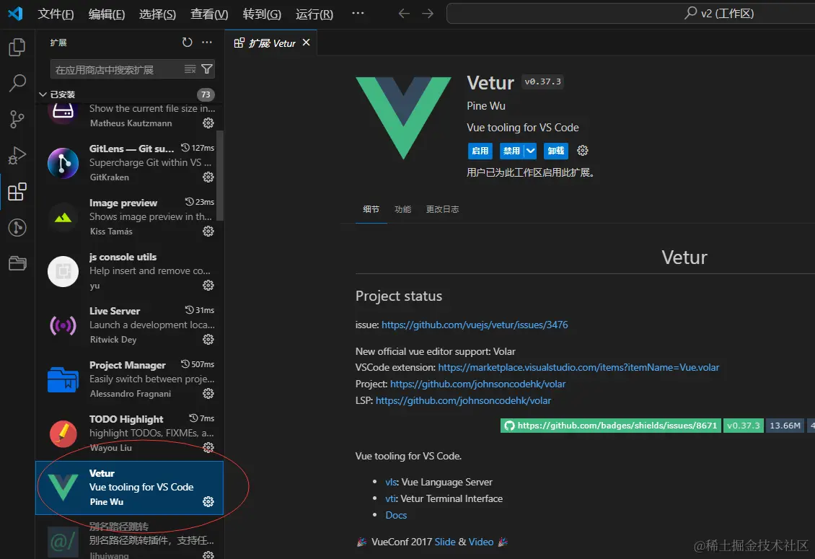Open the vls link

point(391,482)
